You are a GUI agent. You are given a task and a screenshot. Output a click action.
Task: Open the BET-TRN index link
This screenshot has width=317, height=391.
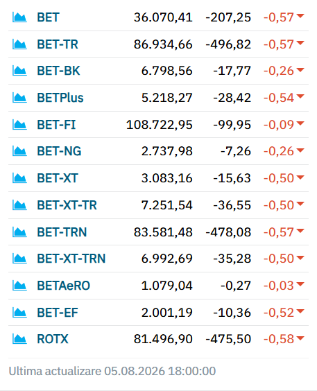(x=62, y=232)
